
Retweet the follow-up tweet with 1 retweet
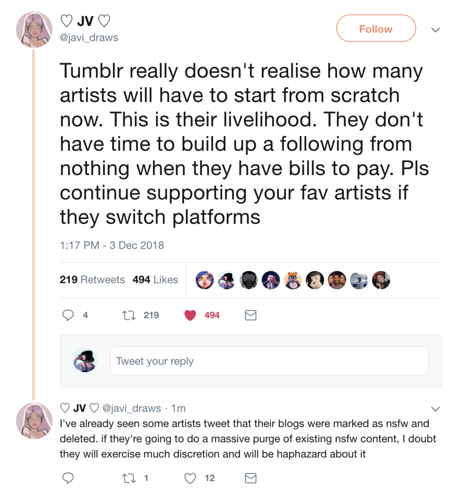click(x=129, y=478)
